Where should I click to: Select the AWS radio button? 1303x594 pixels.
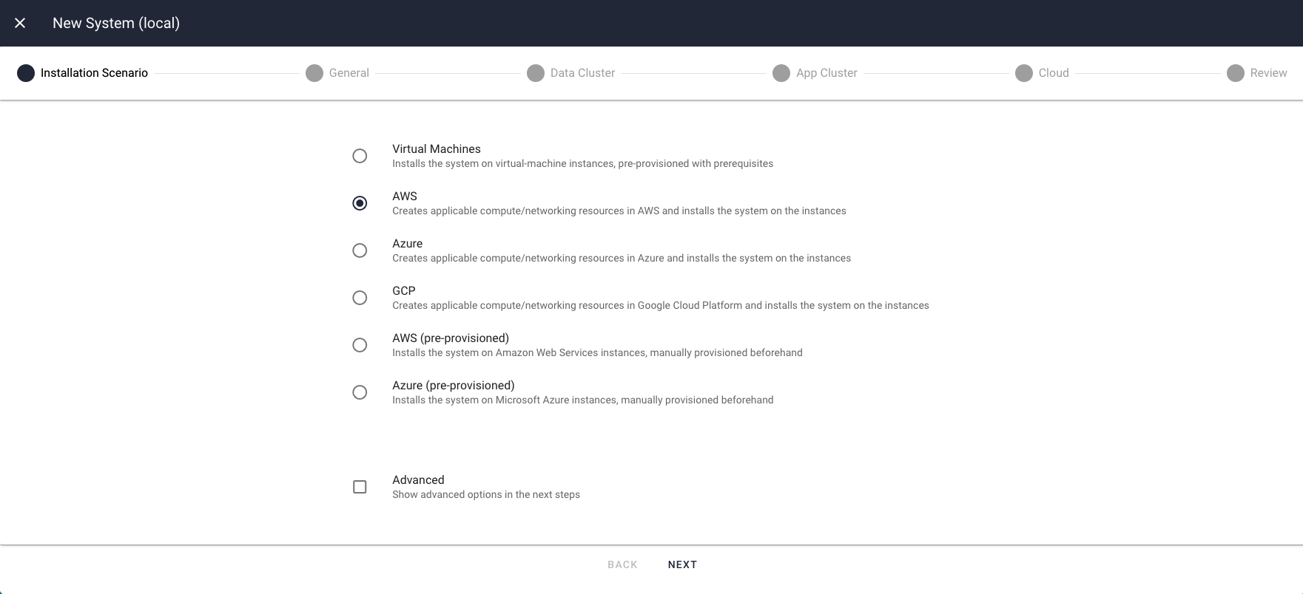click(x=360, y=203)
